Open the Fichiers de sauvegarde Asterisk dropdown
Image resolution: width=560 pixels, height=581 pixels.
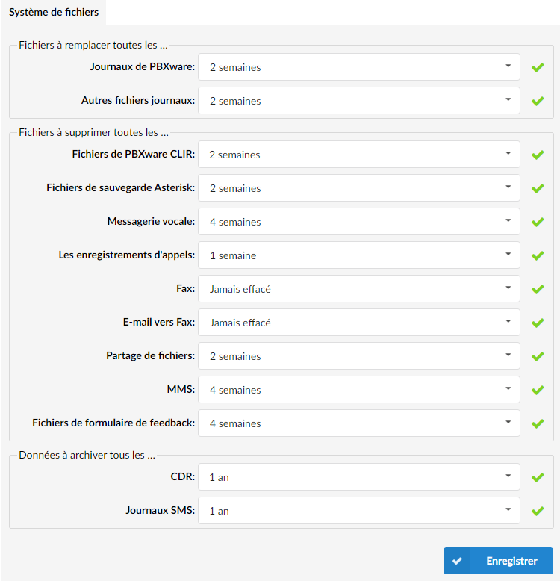(x=359, y=188)
